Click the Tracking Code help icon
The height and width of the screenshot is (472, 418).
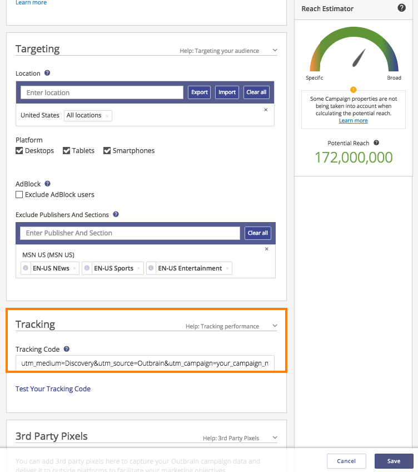coord(67,349)
